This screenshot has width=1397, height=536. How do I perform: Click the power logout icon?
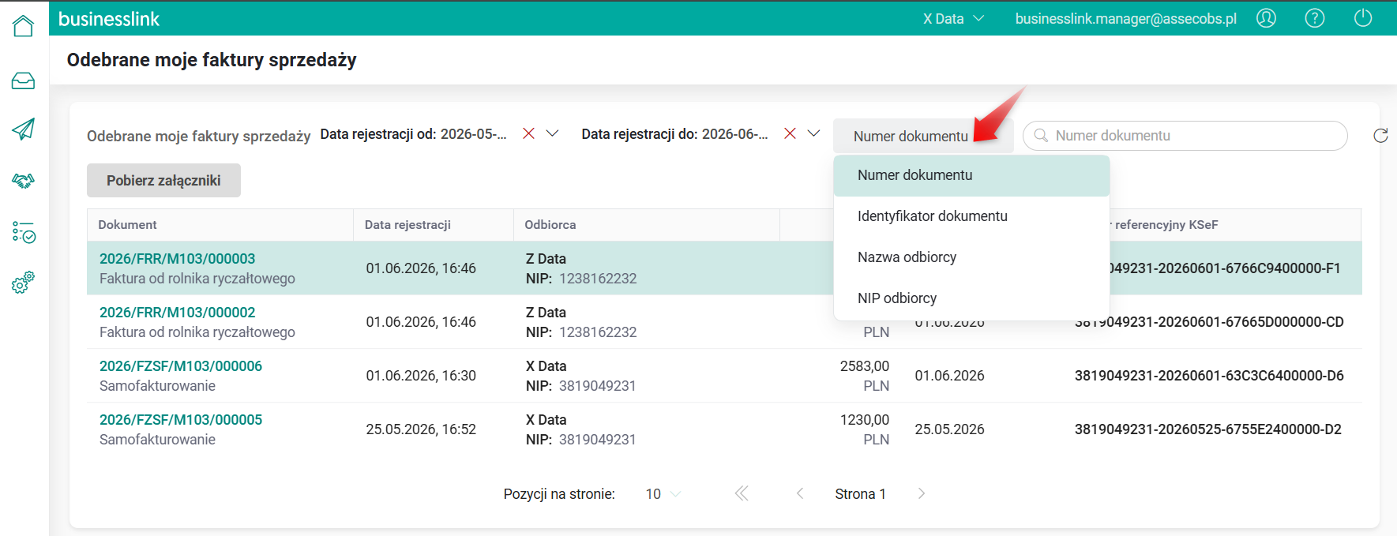[1363, 18]
